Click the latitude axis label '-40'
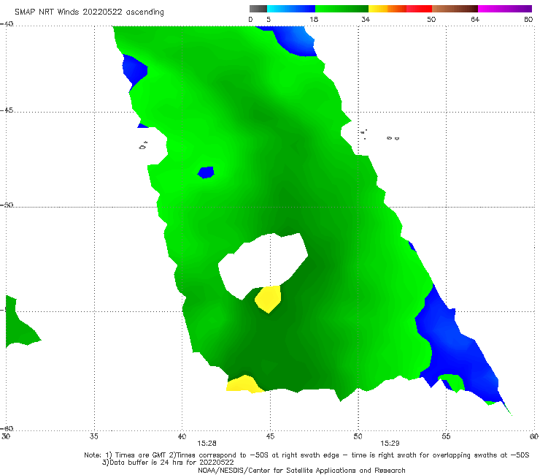The width and height of the screenshot is (540, 475). pos(7,24)
